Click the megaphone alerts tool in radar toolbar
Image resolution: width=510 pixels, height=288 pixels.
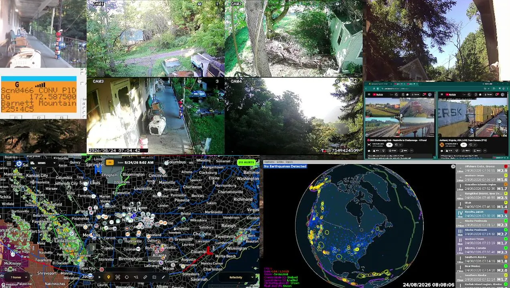tap(136, 277)
